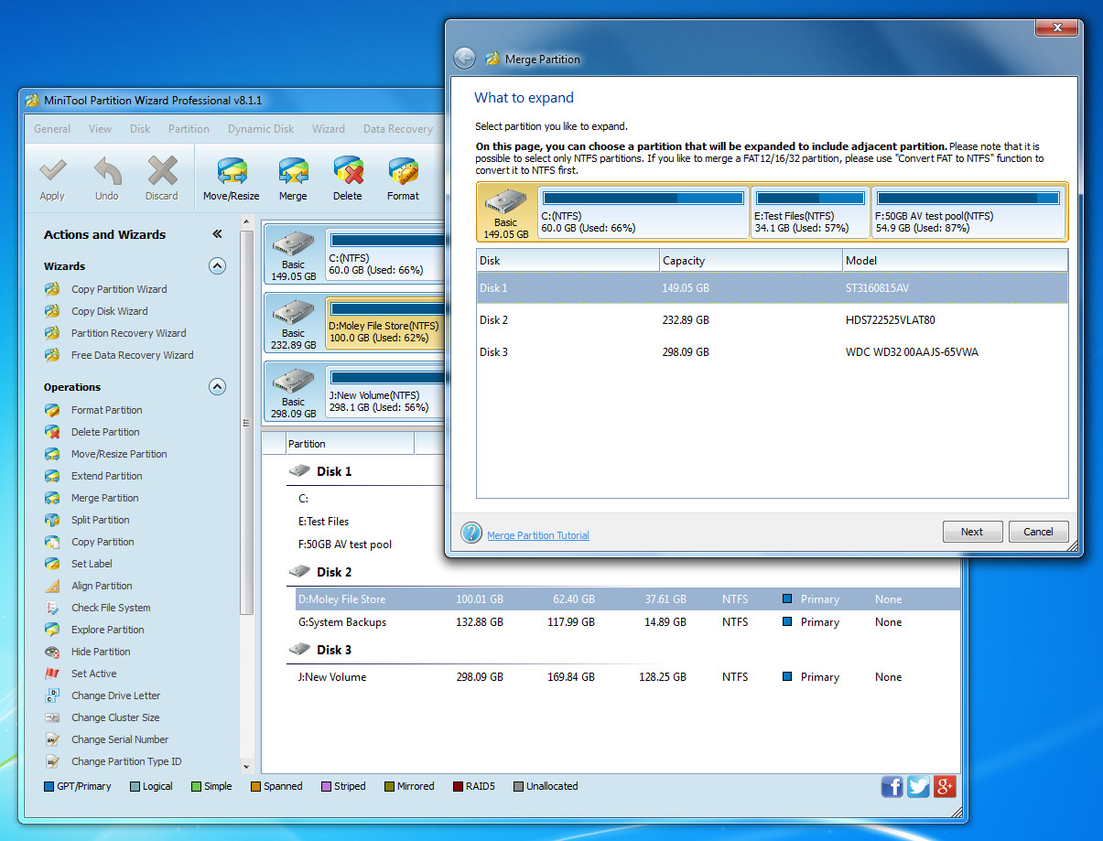The width and height of the screenshot is (1103, 841).
Task: Choose Copy Partition operation
Action: point(103,542)
